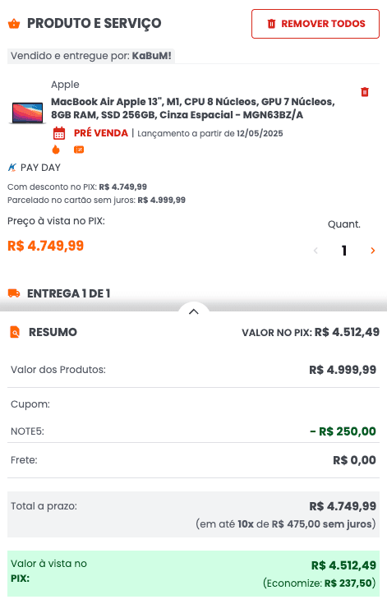Click the Resumo document icon
Screen dimensions: 387x604
coord(15,332)
